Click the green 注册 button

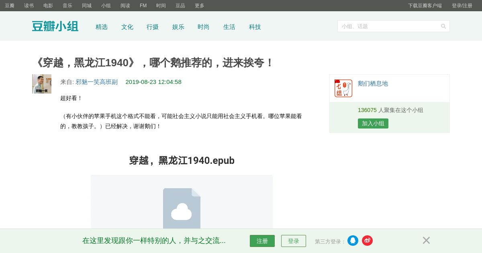pyautogui.click(x=262, y=241)
